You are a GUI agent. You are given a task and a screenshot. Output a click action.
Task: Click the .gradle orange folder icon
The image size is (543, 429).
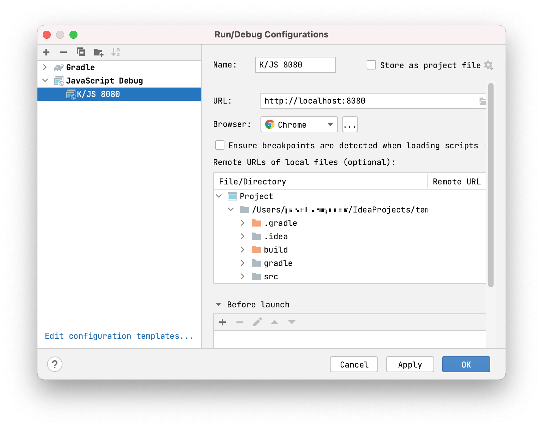(256, 223)
